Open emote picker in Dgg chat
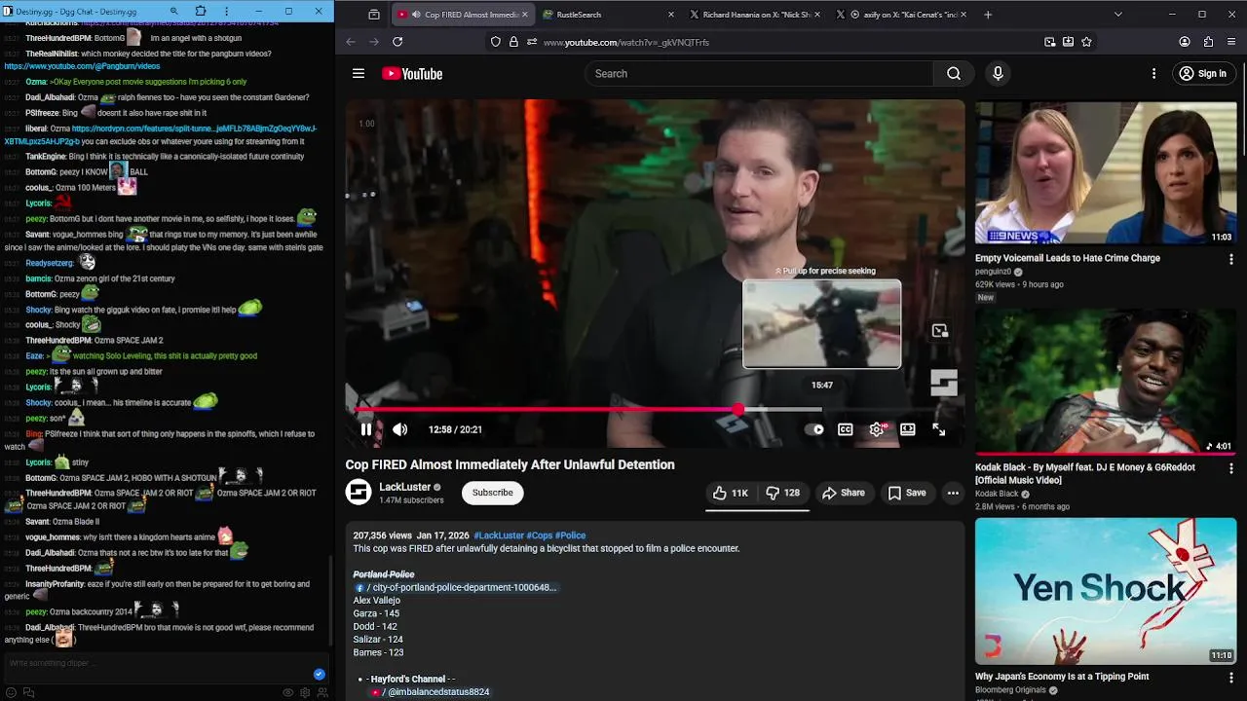 [12, 693]
